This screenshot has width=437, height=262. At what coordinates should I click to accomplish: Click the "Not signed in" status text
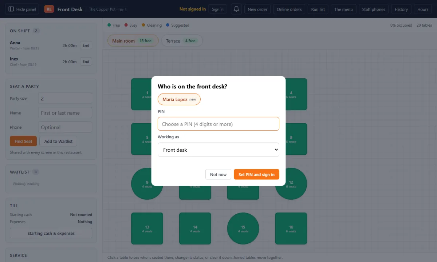(193, 9)
